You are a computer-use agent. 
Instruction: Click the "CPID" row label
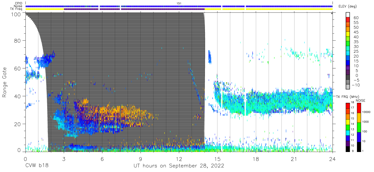point(18,3)
